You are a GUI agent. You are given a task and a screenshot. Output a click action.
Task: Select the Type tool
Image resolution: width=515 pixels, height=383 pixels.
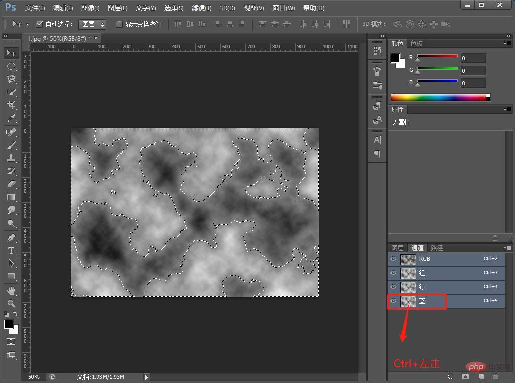coord(11,251)
